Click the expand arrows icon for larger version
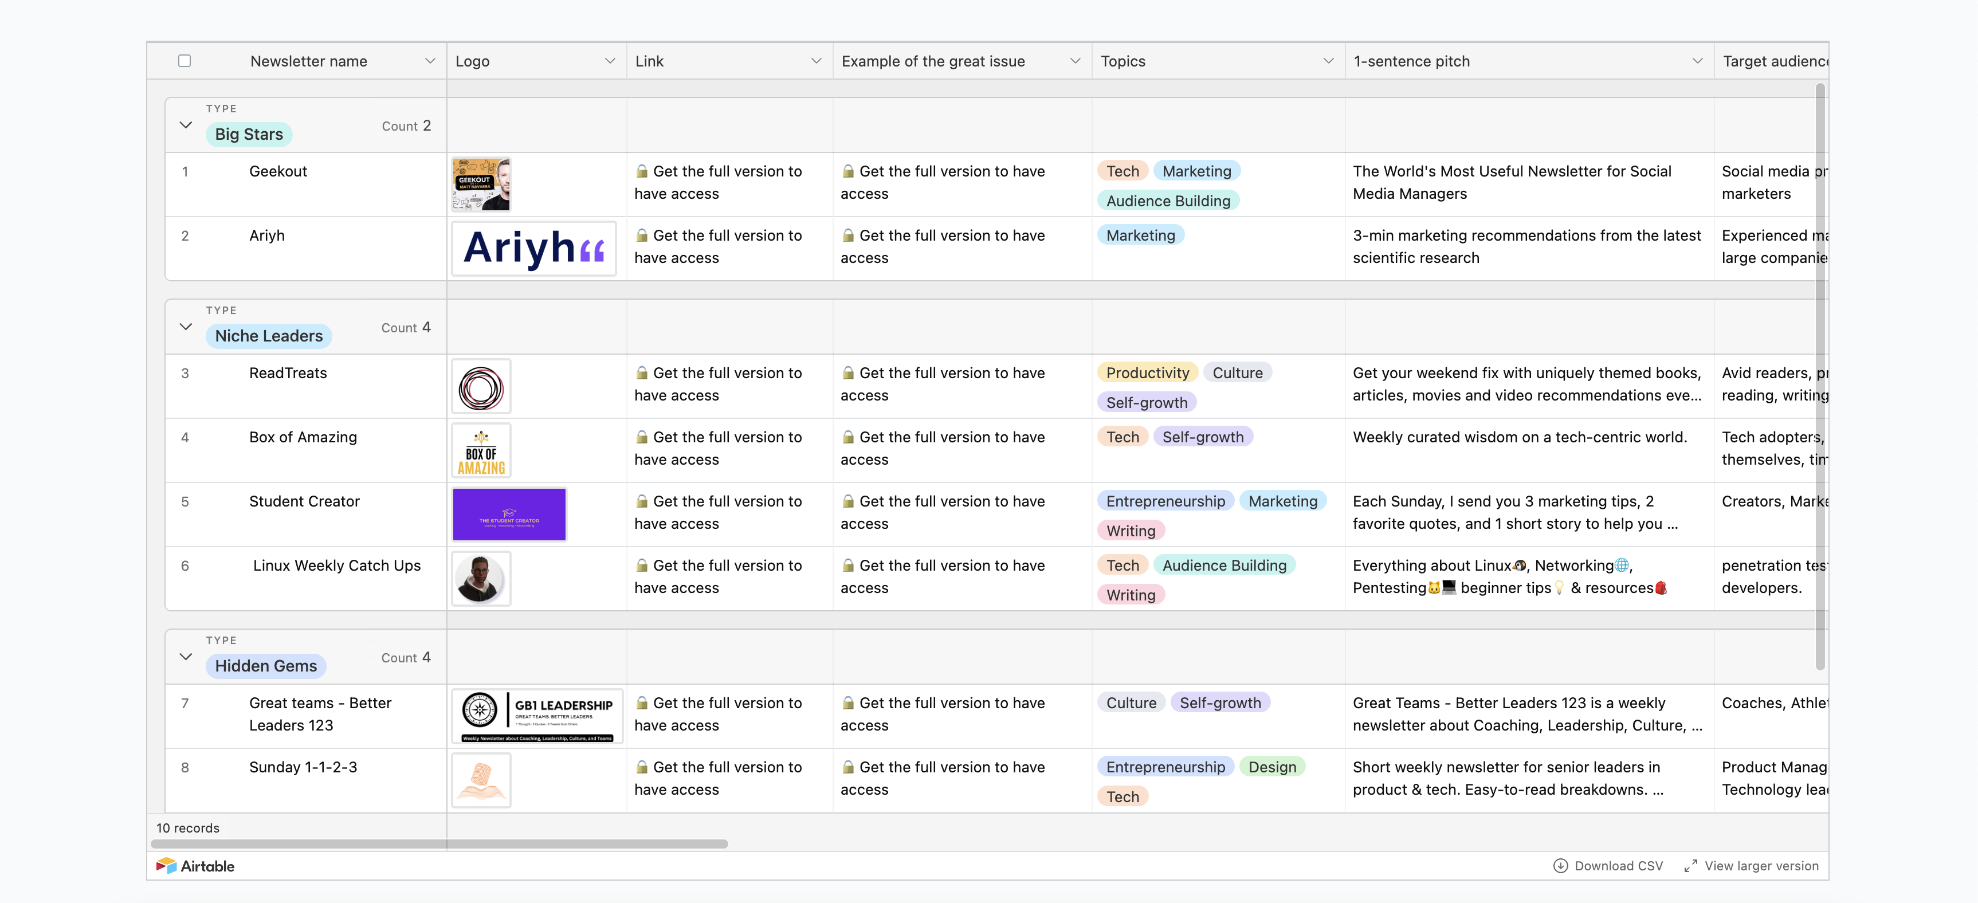 coord(1690,865)
